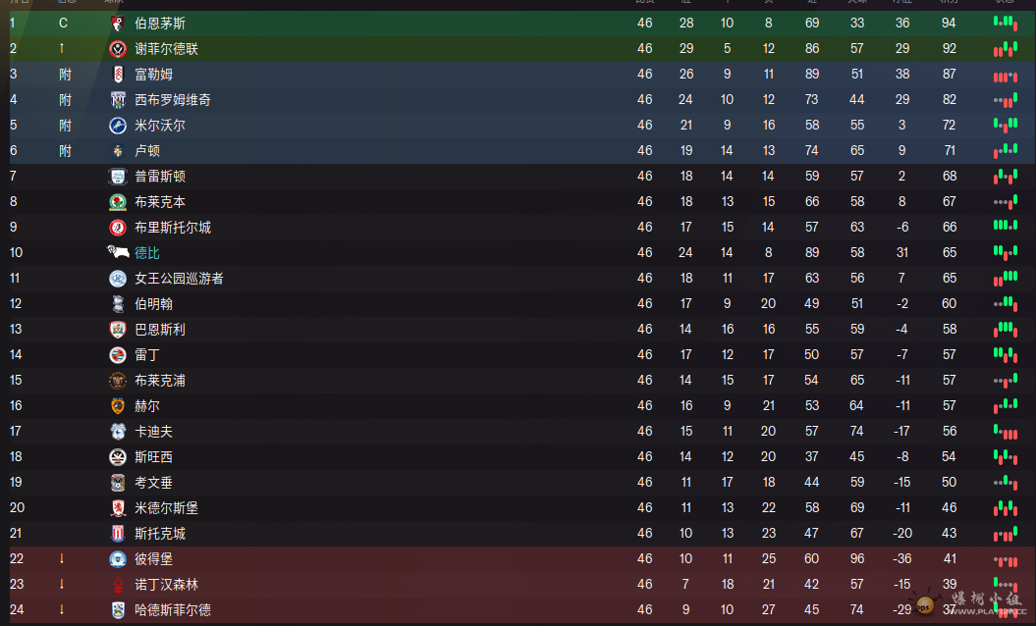Click the West Bromwich Albion crest

click(118, 100)
